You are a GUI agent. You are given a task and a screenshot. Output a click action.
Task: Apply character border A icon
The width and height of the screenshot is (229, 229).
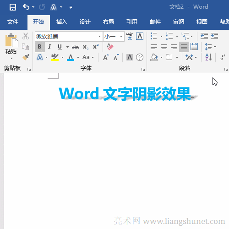140,36
